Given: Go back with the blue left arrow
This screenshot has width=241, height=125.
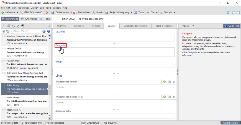Looking at the screenshot, I should [44, 31].
